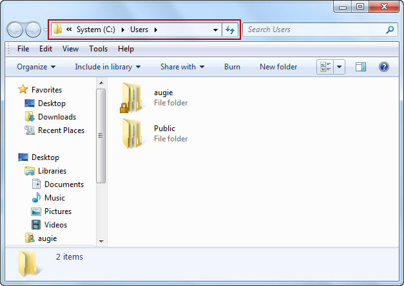
Task: Open the Organize dropdown menu
Action: 36,67
